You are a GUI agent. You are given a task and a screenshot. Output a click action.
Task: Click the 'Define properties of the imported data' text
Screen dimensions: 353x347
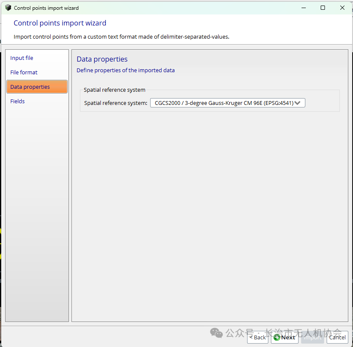point(125,71)
